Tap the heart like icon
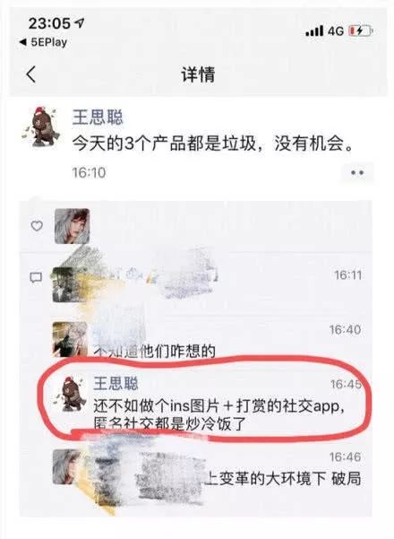The width and height of the screenshot is (394, 539). click(x=37, y=226)
